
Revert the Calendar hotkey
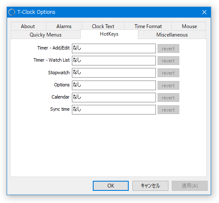click(x=168, y=98)
